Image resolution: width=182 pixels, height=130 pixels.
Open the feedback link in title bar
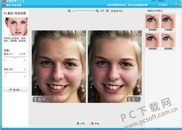point(163,5)
